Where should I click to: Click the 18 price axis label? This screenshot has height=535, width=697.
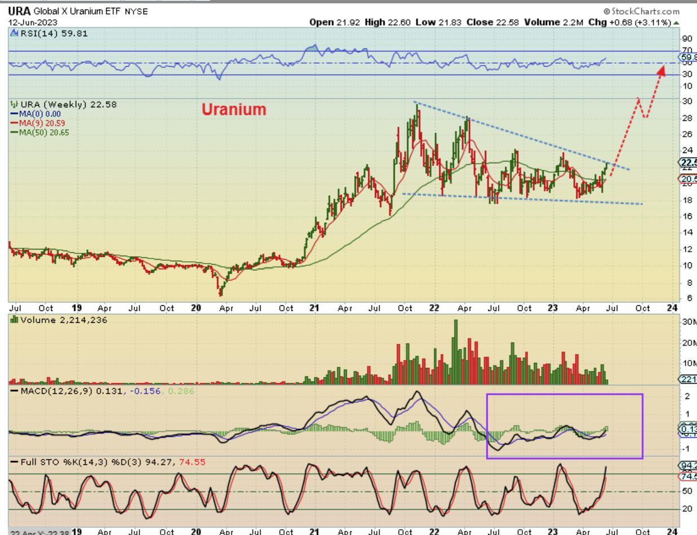click(686, 200)
